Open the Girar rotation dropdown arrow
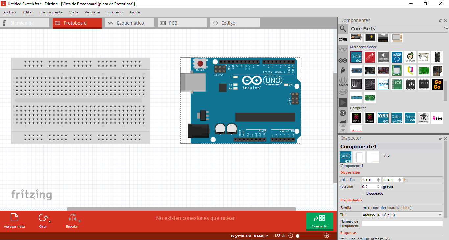The height and width of the screenshot is (240, 449). 50,222
